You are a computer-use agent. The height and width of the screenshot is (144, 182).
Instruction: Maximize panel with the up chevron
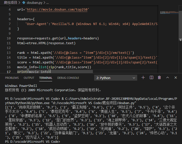coord(168,78)
